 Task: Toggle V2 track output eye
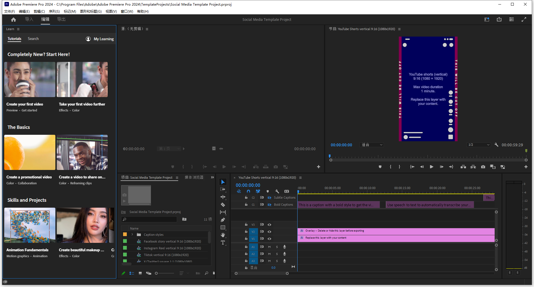point(269,232)
